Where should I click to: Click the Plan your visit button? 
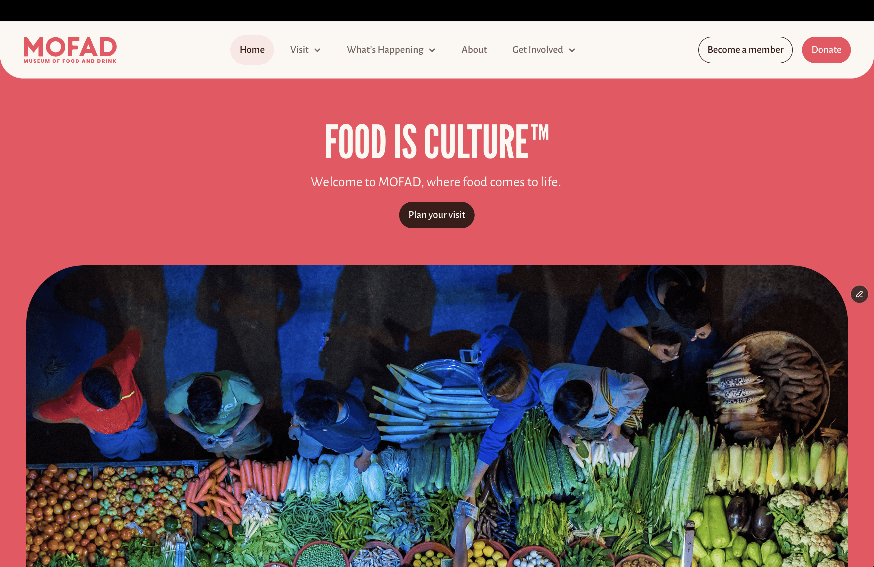point(437,215)
